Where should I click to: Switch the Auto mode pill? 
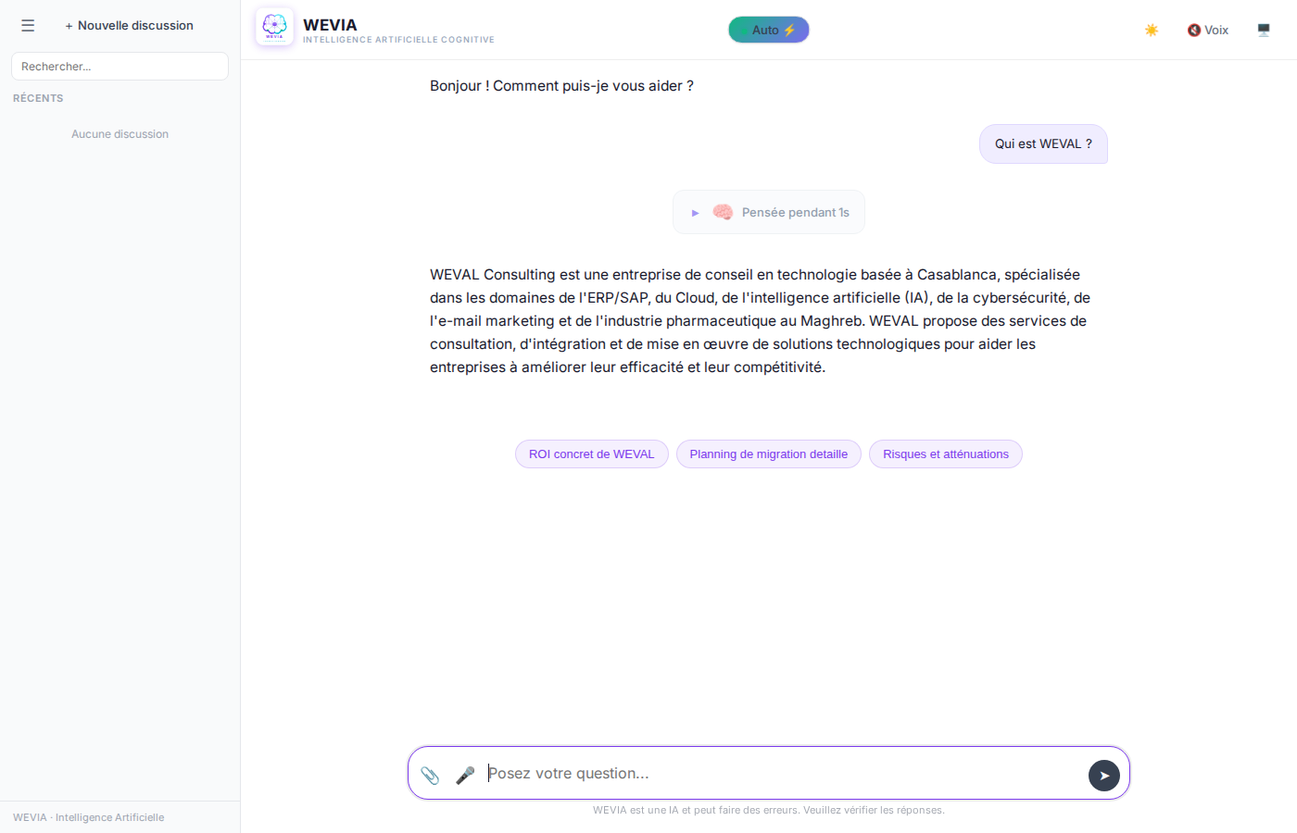click(x=768, y=30)
